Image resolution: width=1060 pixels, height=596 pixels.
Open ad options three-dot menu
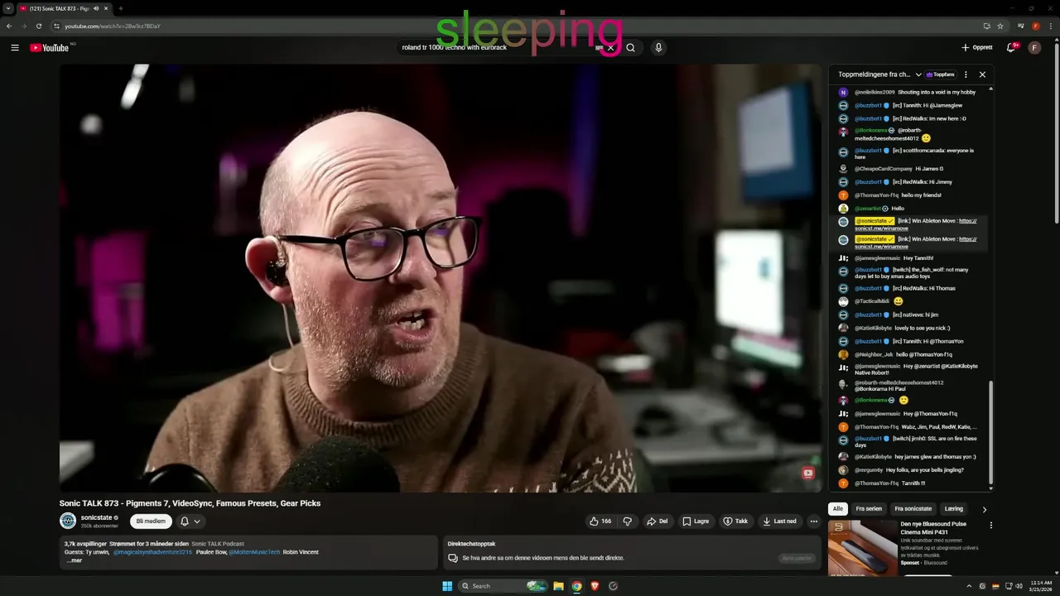pos(990,525)
